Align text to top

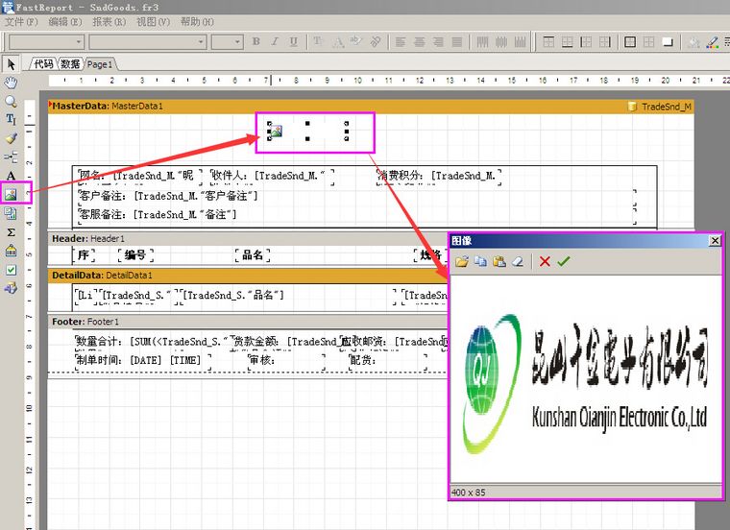coord(483,42)
